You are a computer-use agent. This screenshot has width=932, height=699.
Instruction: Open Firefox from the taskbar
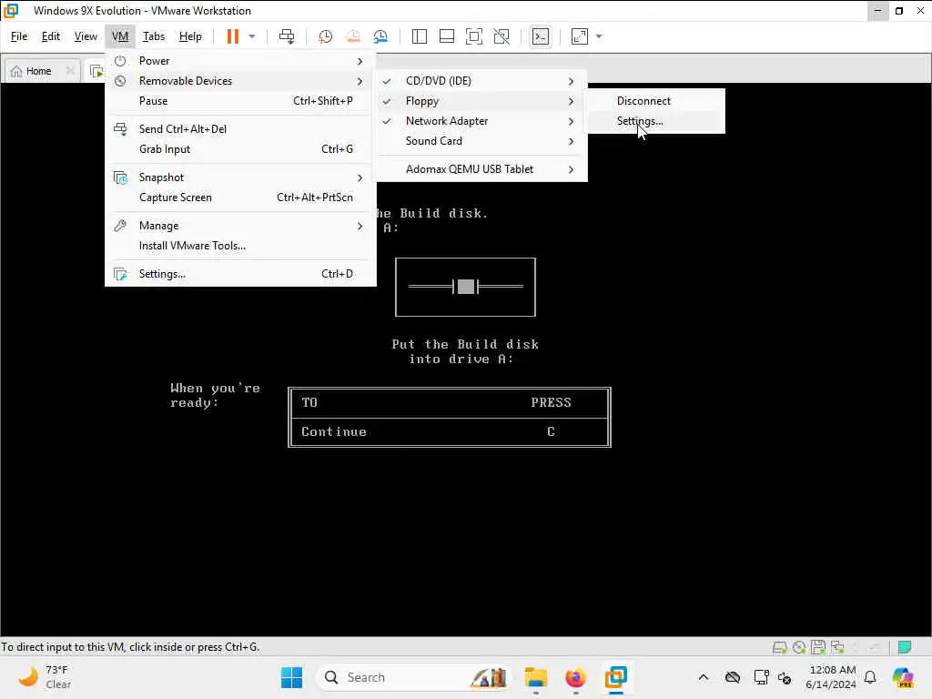[575, 677]
